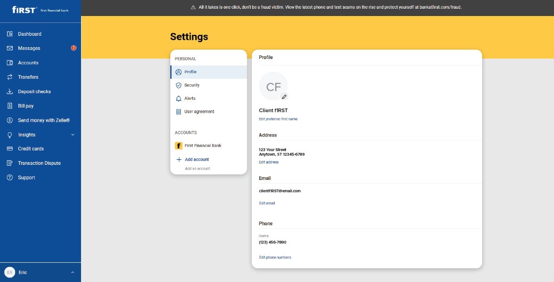Click the Credit cards icon
This screenshot has width=554, height=282.
pyautogui.click(x=10, y=149)
